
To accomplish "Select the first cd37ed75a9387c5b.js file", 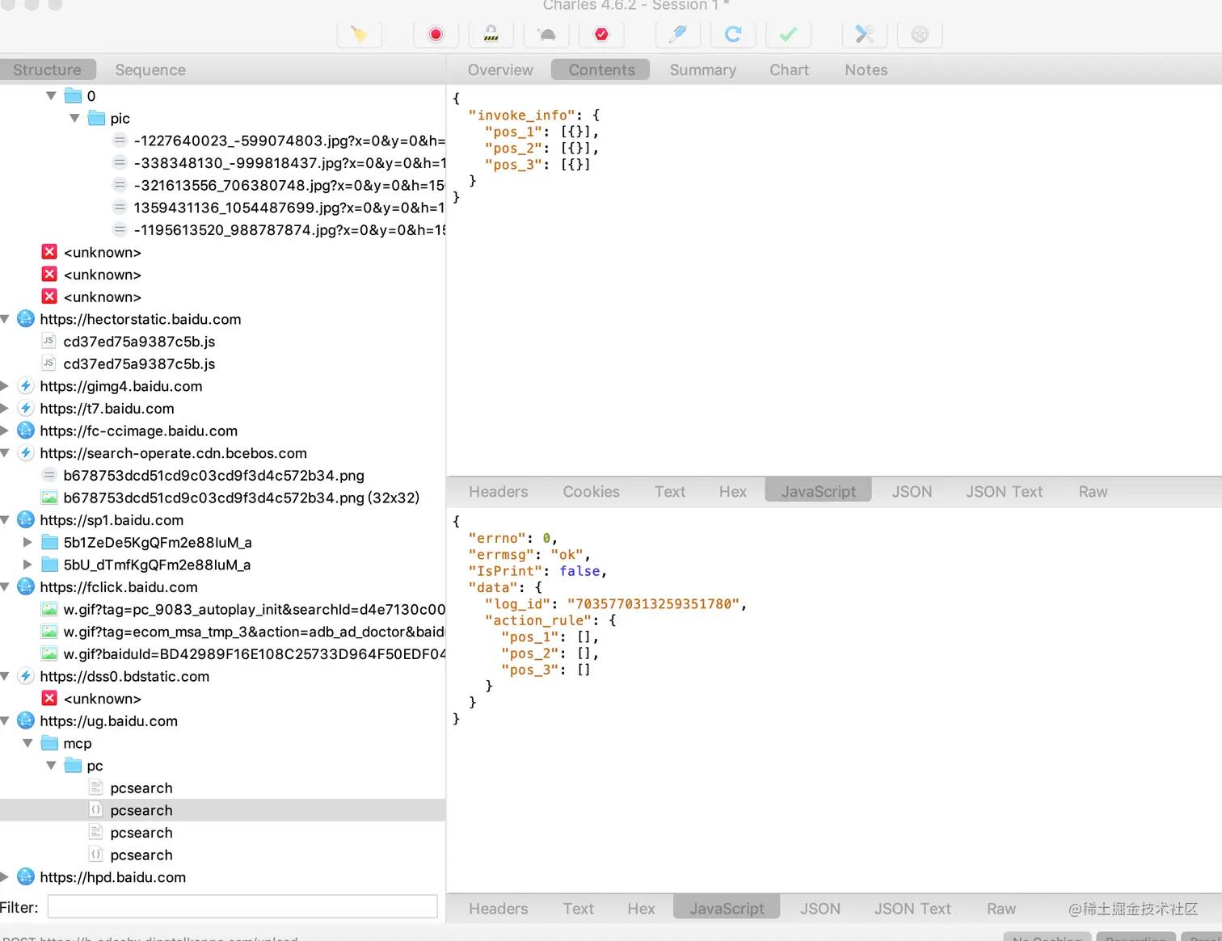I will coord(139,342).
